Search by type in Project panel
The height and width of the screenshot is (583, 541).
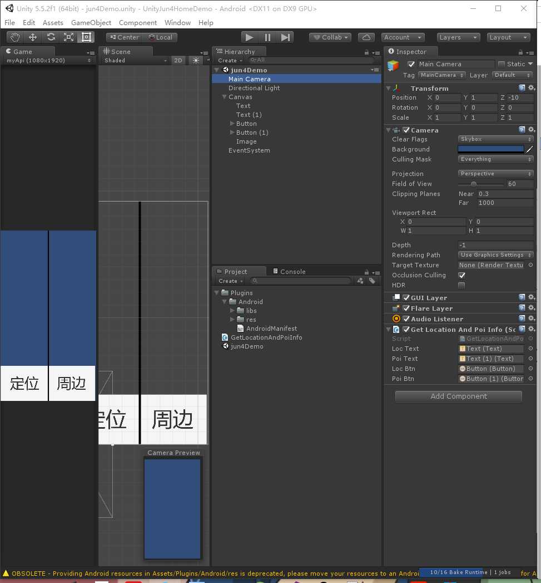(x=360, y=281)
